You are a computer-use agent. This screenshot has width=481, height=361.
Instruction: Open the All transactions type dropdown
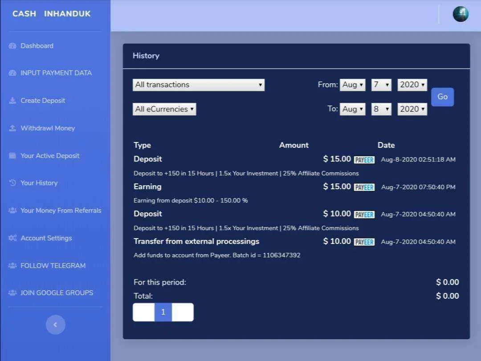(199, 85)
